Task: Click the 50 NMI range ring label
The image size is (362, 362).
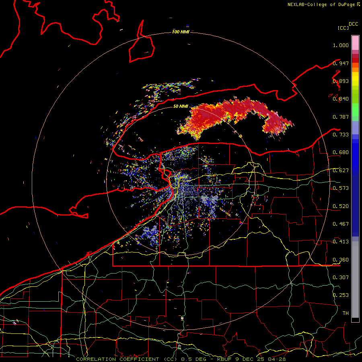Action: 181,106
